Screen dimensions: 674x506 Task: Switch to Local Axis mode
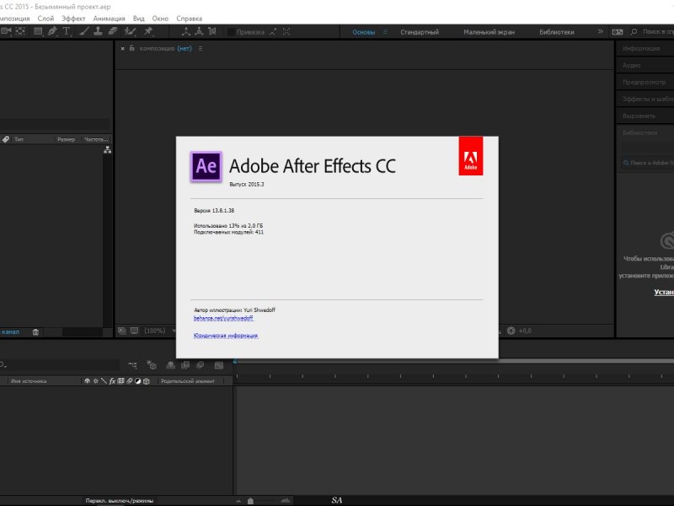pyautogui.click(x=185, y=31)
